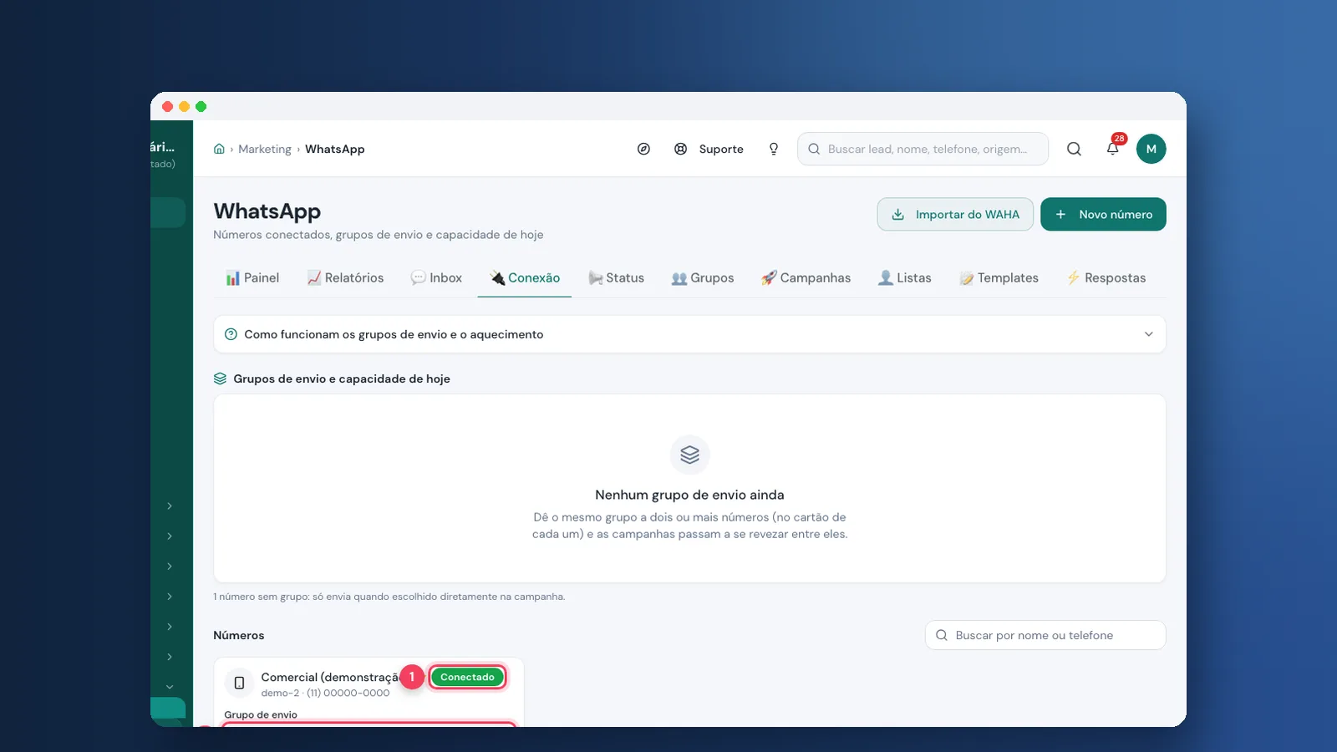Click the Conectado status badge

coord(467,677)
